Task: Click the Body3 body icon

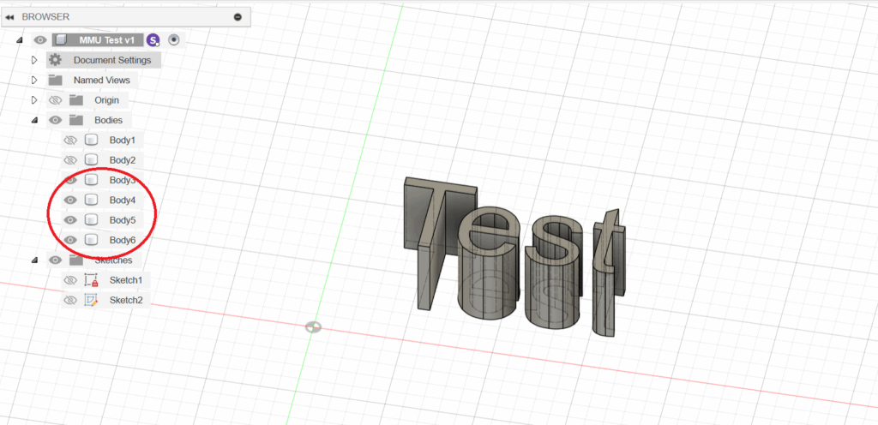Action: coord(91,180)
